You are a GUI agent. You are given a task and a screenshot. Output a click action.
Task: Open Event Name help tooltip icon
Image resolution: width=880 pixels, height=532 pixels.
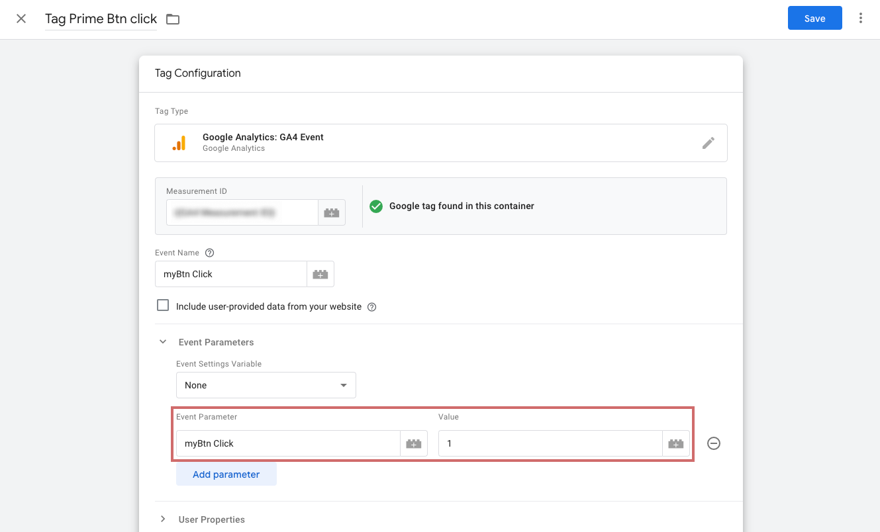pyautogui.click(x=210, y=253)
